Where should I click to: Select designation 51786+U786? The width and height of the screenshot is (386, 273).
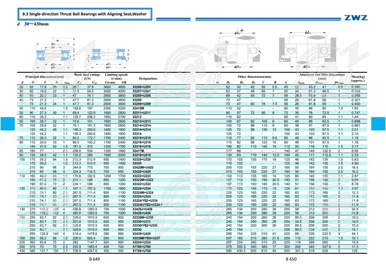(142, 251)
